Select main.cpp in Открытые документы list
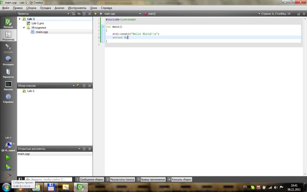 (55, 154)
